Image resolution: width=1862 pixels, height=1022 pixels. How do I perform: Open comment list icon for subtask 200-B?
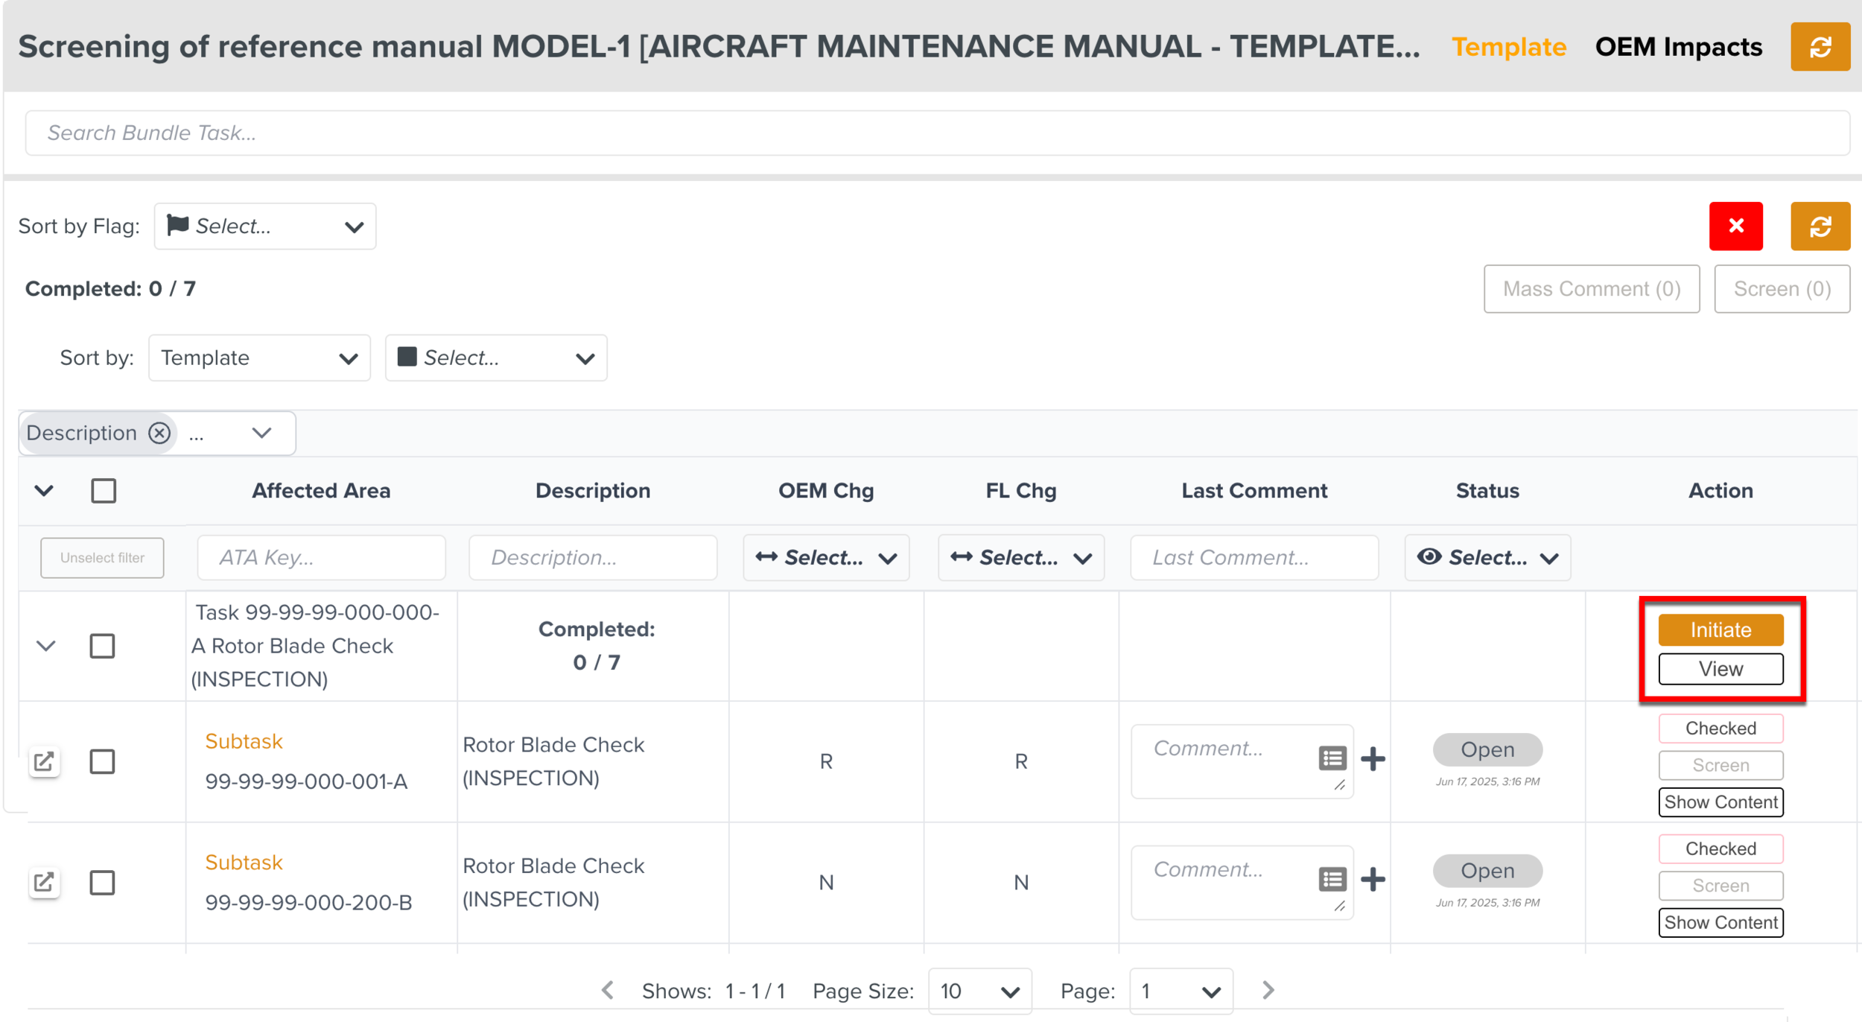[1332, 880]
